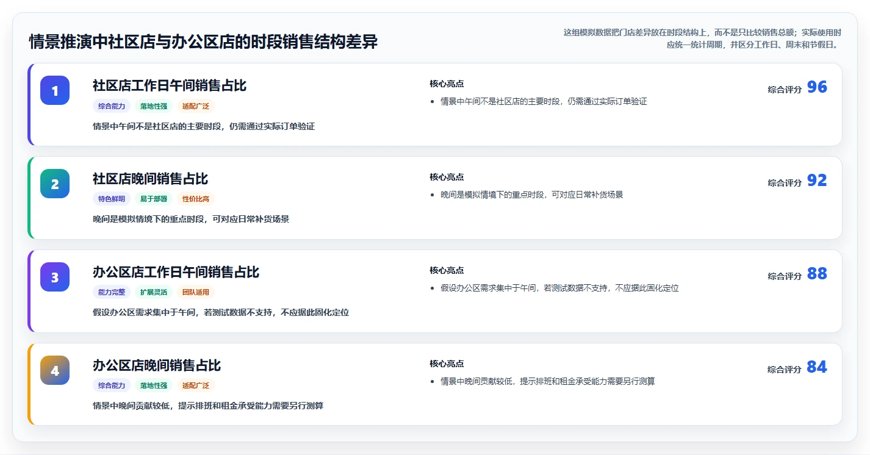870x455 pixels.
Task: Click bold description under 办公区店晚间销售占比
Action: tap(208, 406)
